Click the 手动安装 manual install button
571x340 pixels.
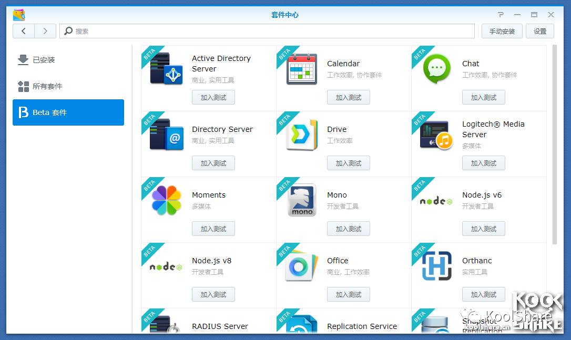coord(502,31)
